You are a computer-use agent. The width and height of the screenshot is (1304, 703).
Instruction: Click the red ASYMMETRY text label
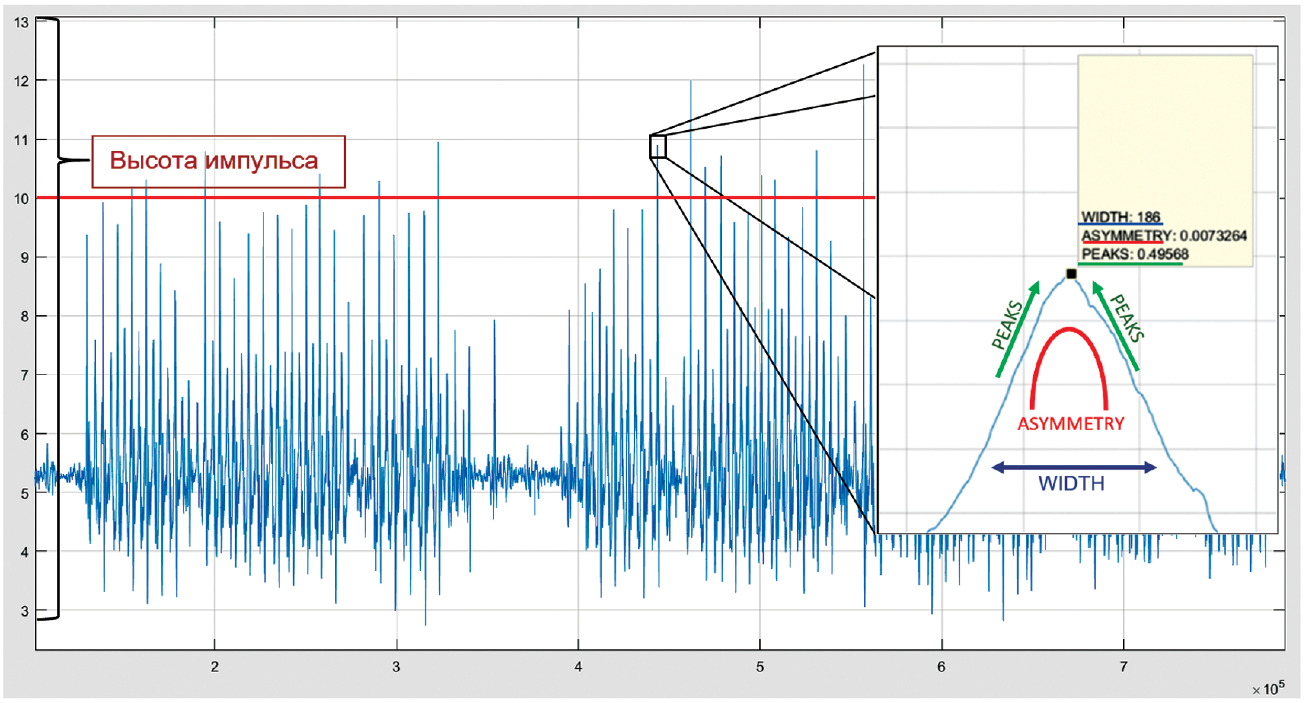tap(1071, 424)
